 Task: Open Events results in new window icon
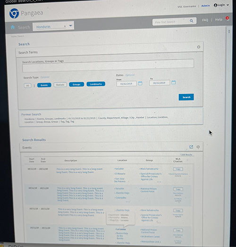click(191, 147)
